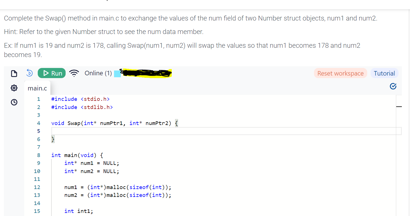410x216 pixels.
Task: Click the checkmark validation icon above the editor
Action: [x=393, y=86]
